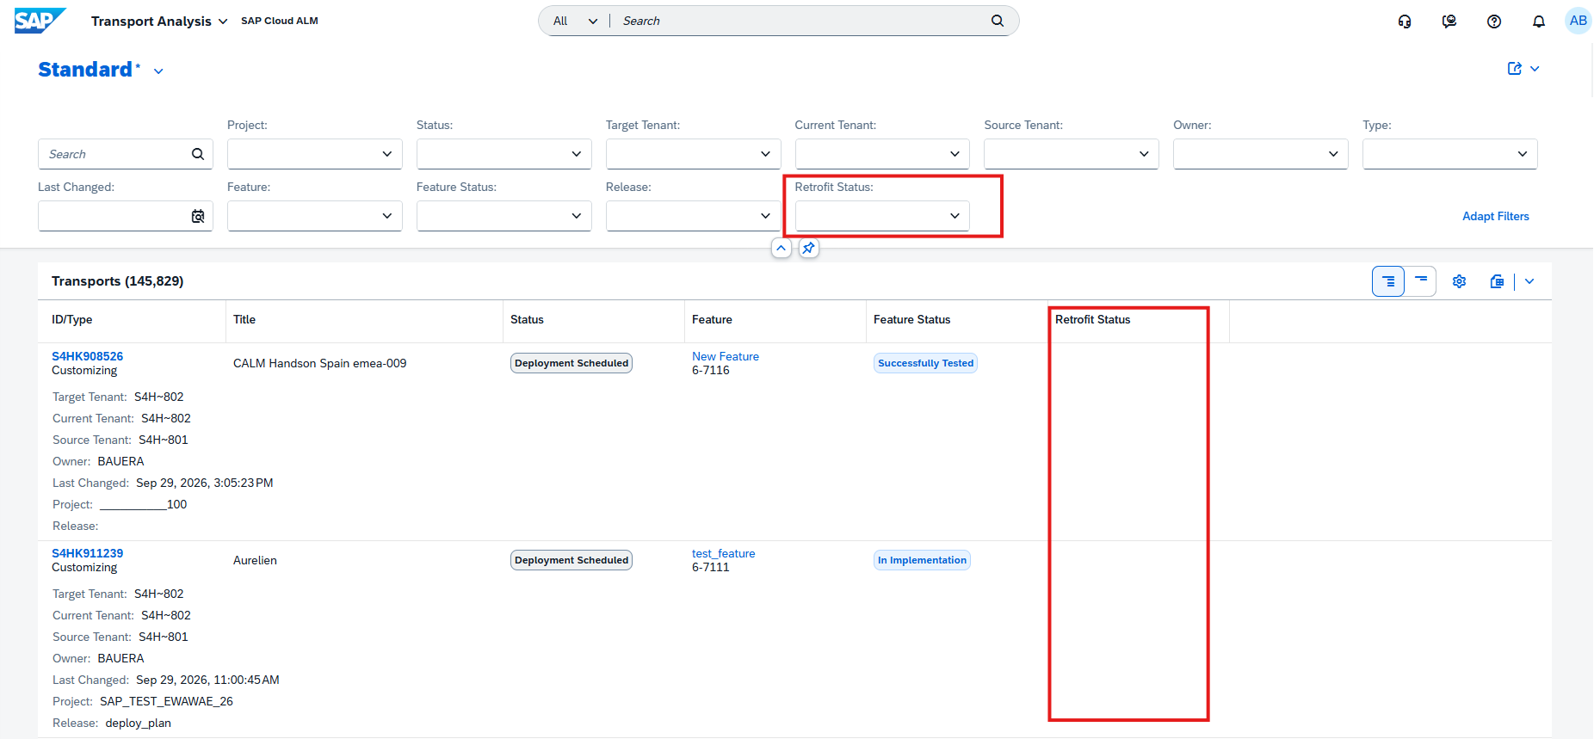
Task: Open the Current Tenant filter dropdown
Action: (955, 154)
